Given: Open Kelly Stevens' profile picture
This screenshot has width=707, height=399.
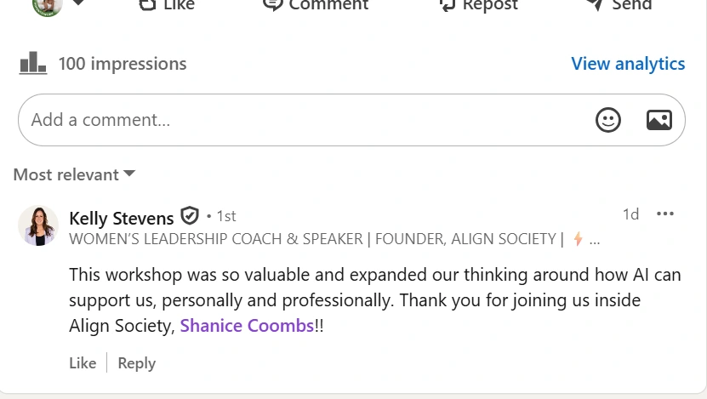Looking at the screenshot, I should coord(38,226).
